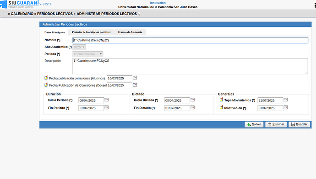The width and height of the screenshot is (316, 179).
Task: Click the help question mark icon
Action: [139, 14]
